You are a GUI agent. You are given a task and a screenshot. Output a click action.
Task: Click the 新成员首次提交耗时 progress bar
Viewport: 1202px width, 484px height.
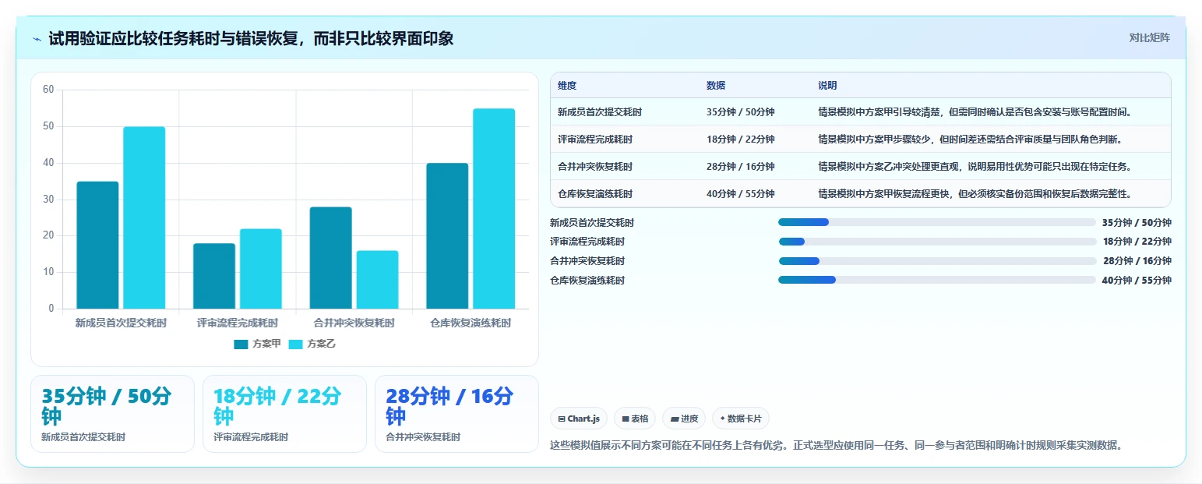(937, 222)
